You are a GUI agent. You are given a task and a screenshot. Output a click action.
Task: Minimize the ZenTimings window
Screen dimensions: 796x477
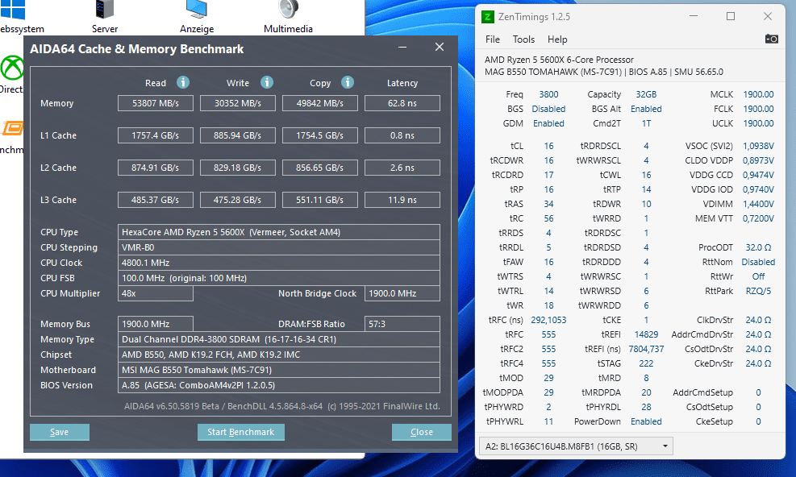[694, 16]
